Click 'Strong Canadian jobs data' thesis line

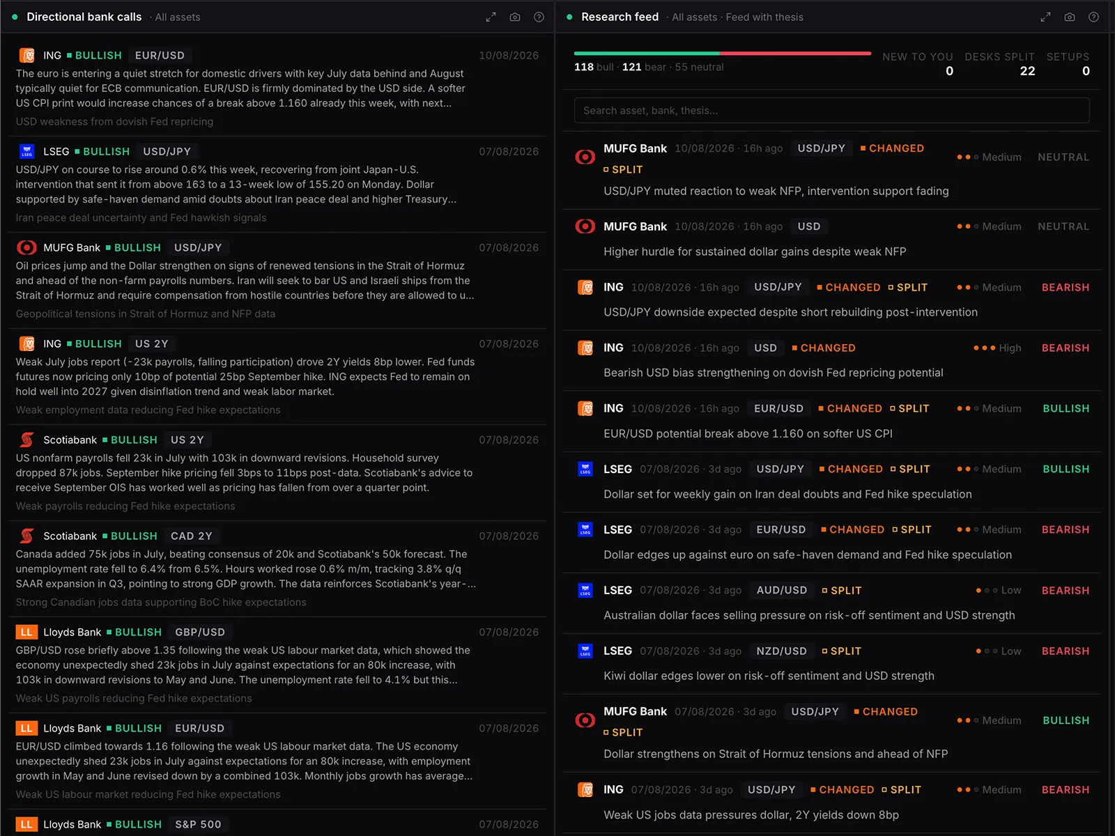(161, 602)
